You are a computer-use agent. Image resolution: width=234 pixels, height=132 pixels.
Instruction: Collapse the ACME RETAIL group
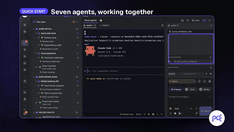tap(34, 29)
